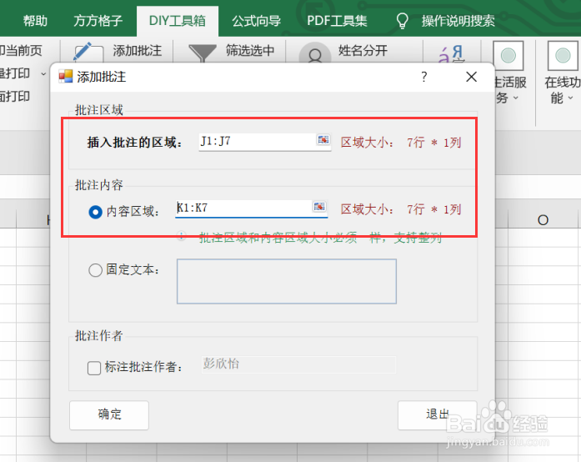Click 添加批注 label in the ribbon
The image size is (581, 462).
tap(138, 50)
